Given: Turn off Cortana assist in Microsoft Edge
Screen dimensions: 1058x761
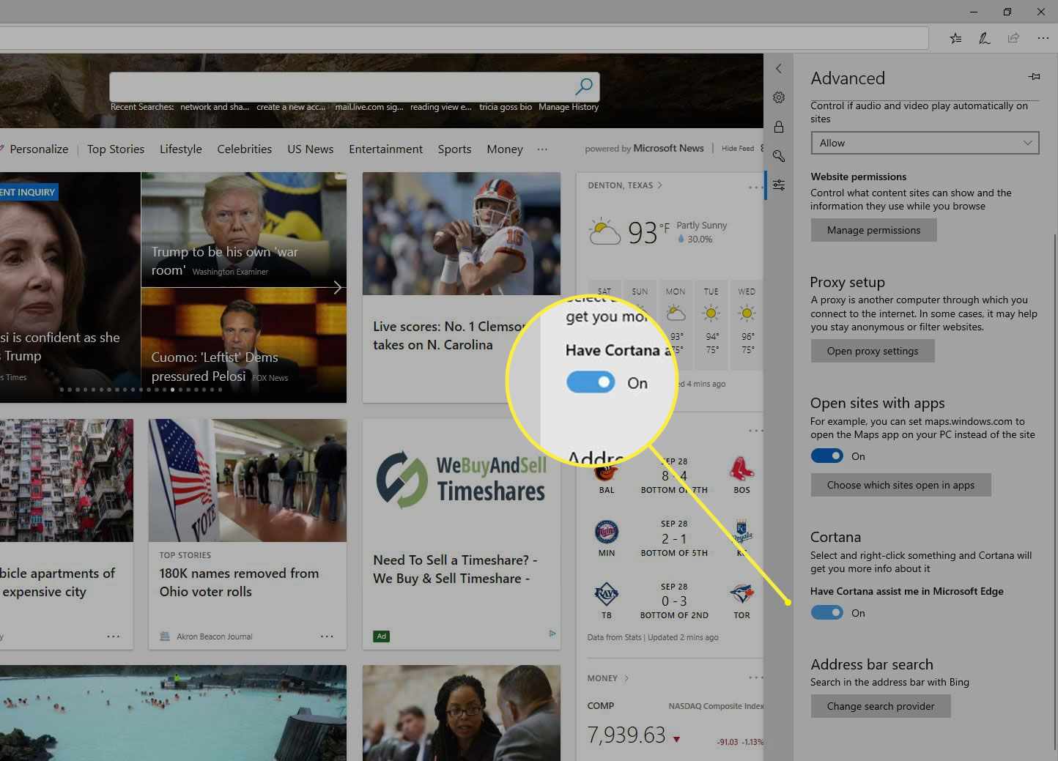Looking at the screenshot, I should tap(827, 612).
